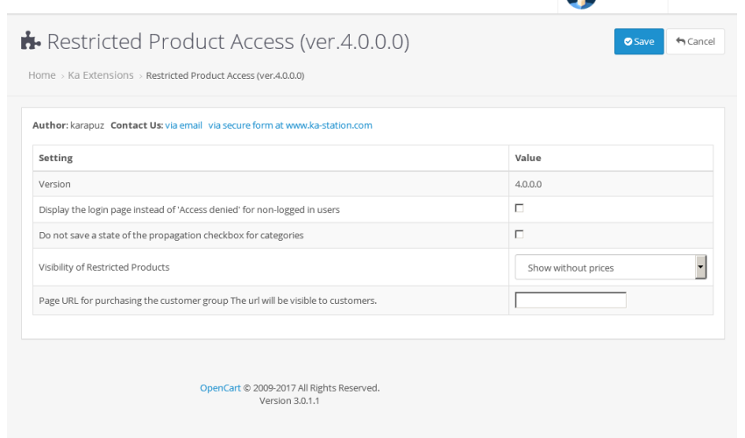Go to Home breadcrumb
The height and width of the screenshot is (438, 745).
[42, 75]
